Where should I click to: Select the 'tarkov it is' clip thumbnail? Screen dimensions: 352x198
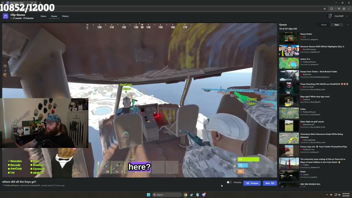[x=289, y=63]
